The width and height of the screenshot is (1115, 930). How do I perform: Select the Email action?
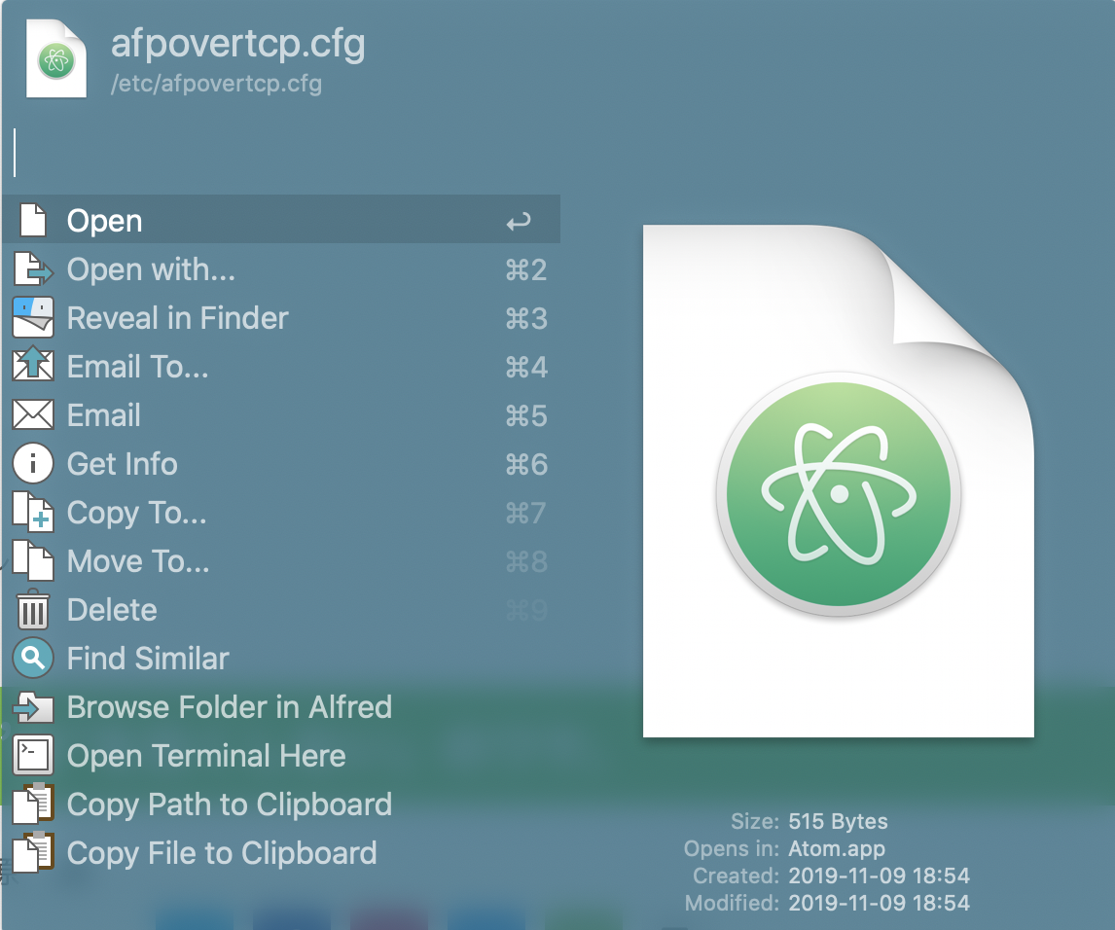coord(281,414)
